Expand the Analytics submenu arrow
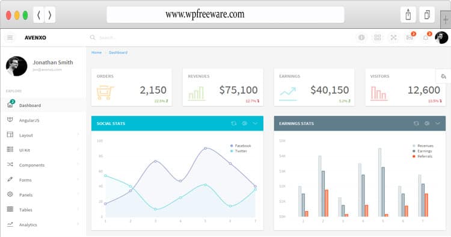This screenshot has height=237, width=451. (78, 224)
